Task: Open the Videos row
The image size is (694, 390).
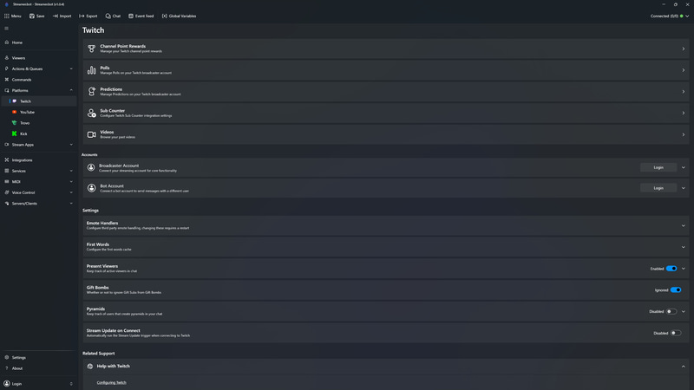Action: [385, 134]
